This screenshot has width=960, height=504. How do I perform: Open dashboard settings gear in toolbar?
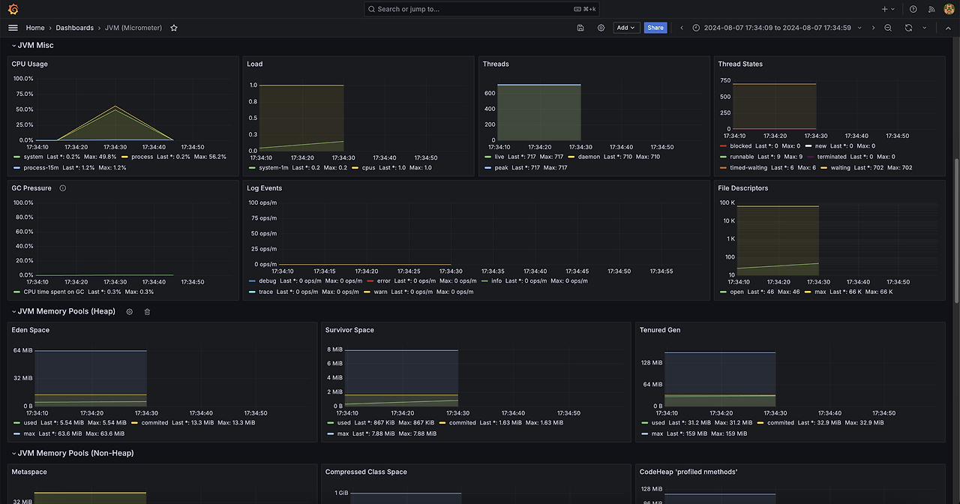[x=601, y=28]
